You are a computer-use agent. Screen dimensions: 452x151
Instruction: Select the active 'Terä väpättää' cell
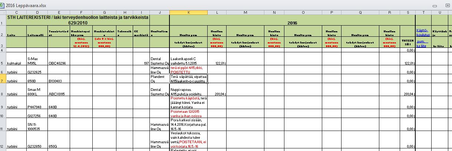(188, 78)
